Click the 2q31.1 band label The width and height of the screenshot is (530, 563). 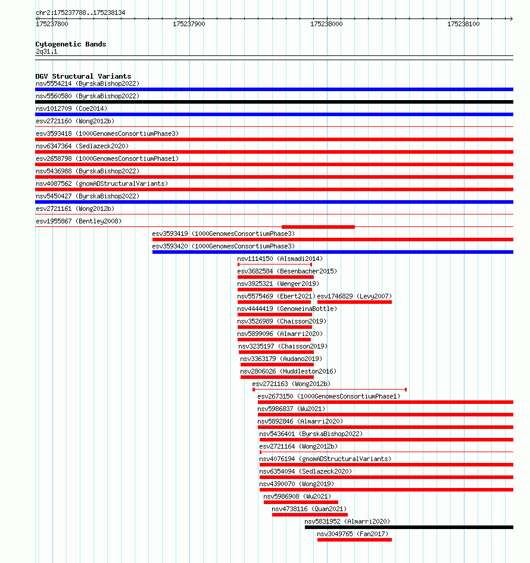click(x=46, y=51)
